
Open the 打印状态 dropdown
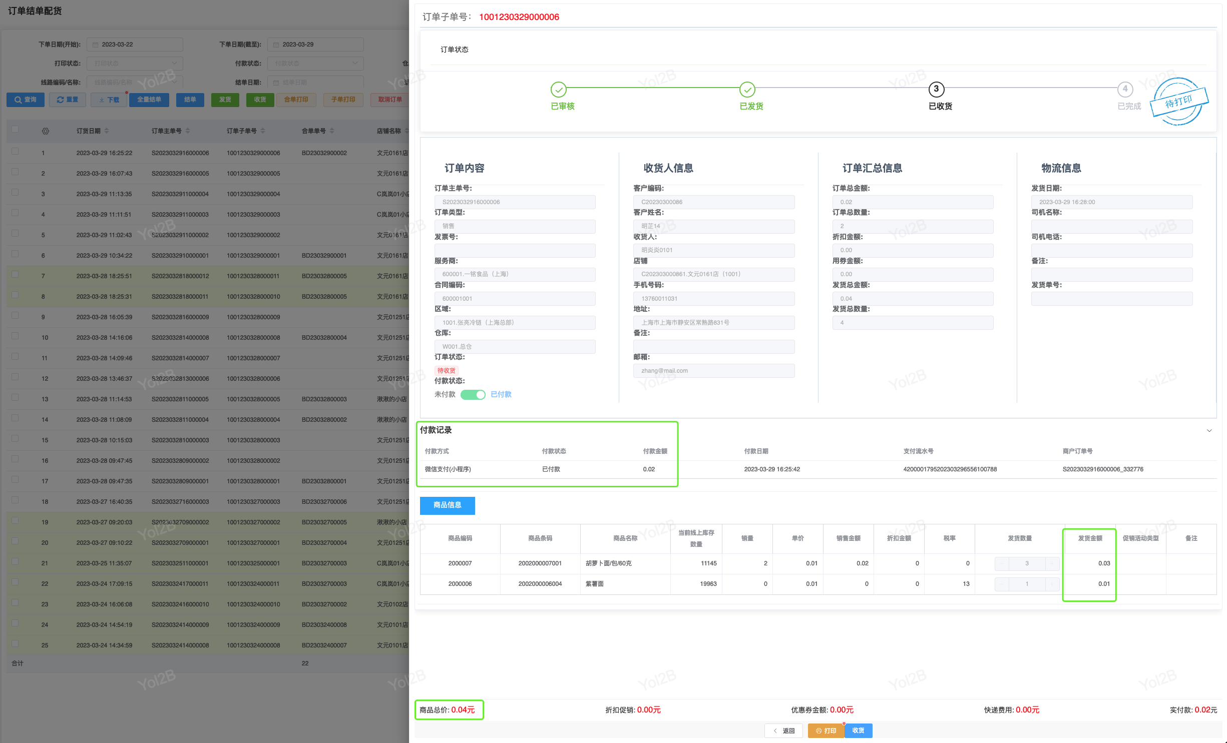click(x=135, y=64)
